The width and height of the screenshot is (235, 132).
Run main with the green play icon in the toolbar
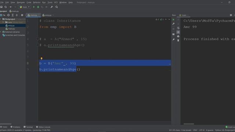tap(34, 7)
